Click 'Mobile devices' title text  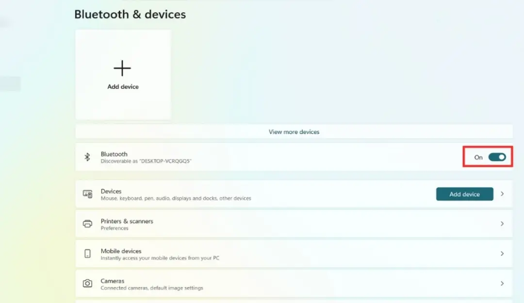click(x=121, y=251)
